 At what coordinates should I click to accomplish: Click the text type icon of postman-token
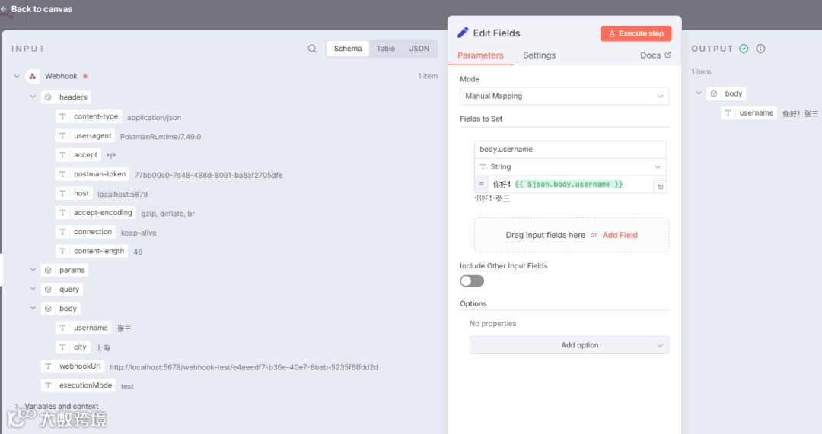click(62, 174)
